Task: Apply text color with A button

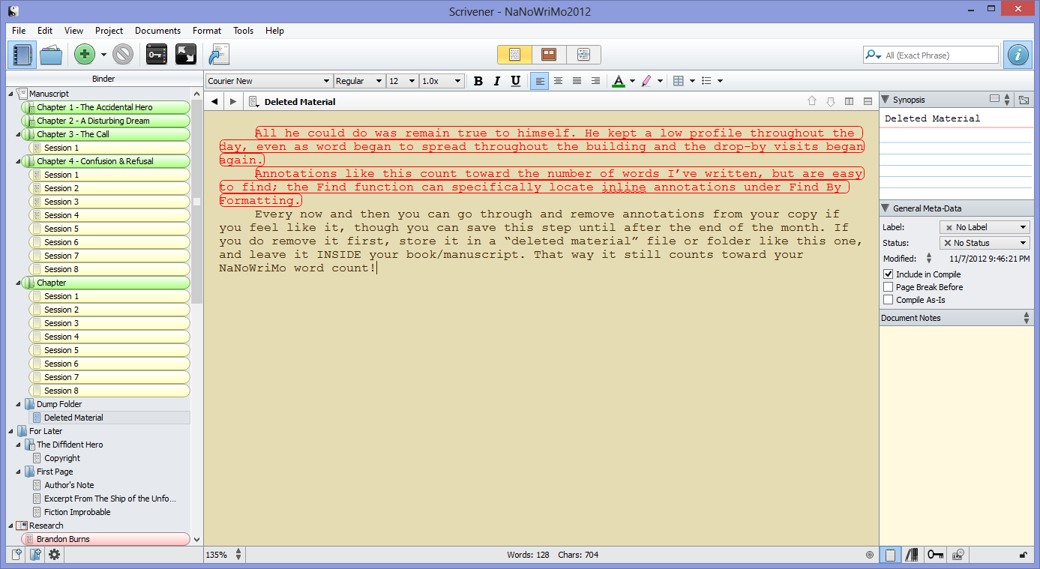Action: (x=619, y=81)
